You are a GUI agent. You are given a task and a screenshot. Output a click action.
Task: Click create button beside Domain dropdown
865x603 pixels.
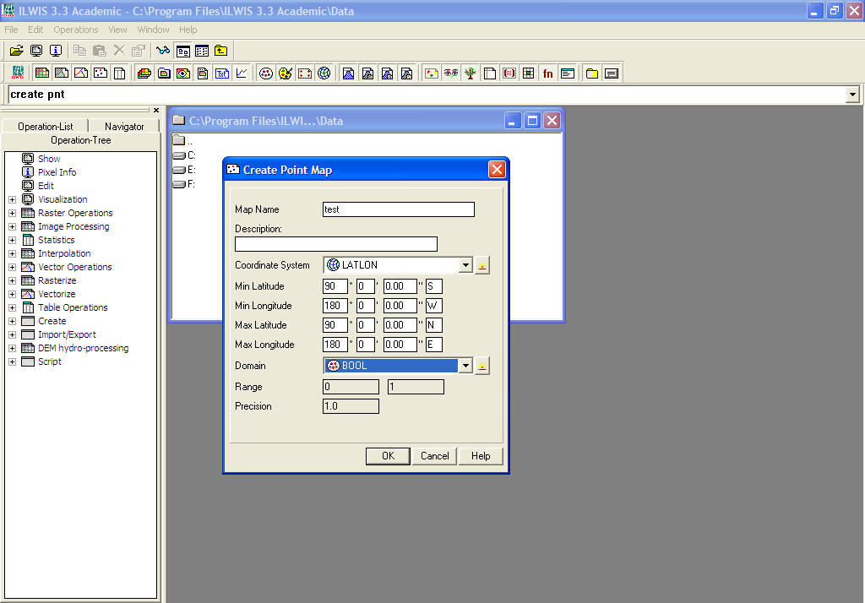pos(482,366)
